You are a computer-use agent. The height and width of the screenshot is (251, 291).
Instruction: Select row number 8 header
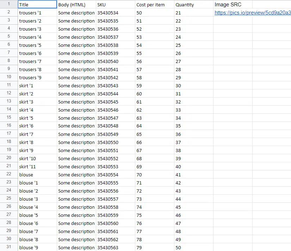pyautogui.click(x=9, y=61)
